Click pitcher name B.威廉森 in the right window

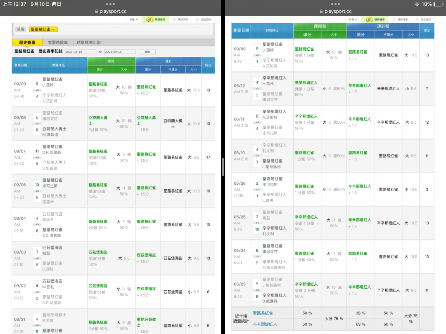coord(270,301)
